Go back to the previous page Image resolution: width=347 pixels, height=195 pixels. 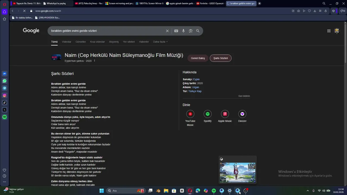tap(12, 11)
